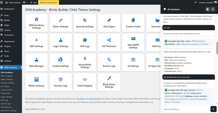Open Editor Settings submenu item
This screenshot has width=218, height=113.
point(7,79)
